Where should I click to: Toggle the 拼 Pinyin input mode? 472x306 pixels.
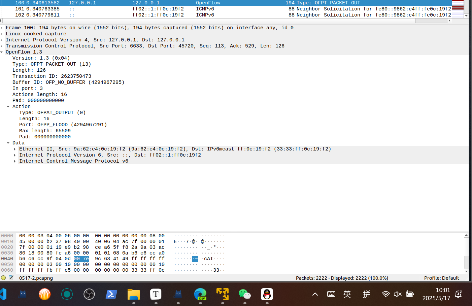click(367, 294)
